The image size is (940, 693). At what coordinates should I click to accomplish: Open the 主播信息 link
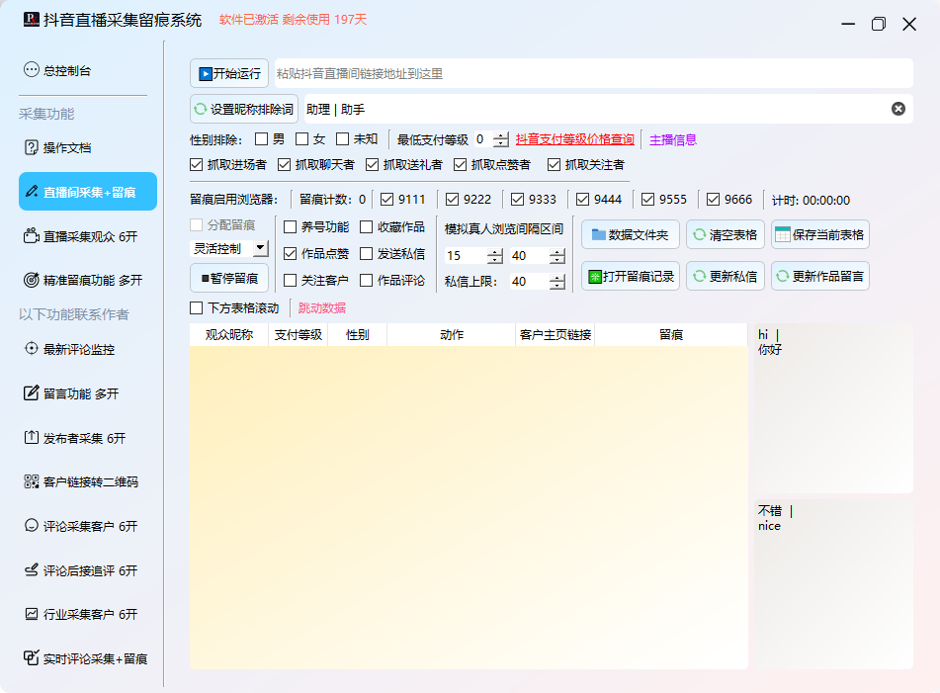pyautogui.click(x=672, y=139)
